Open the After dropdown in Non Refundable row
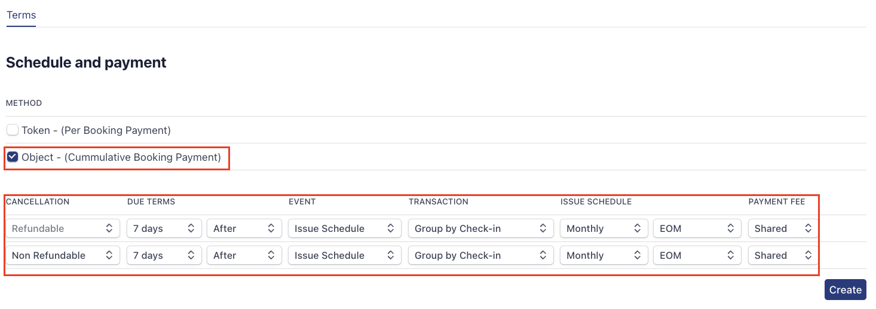Image resolution: width=876 pixels, height=309 pixels. coord(244,255)
